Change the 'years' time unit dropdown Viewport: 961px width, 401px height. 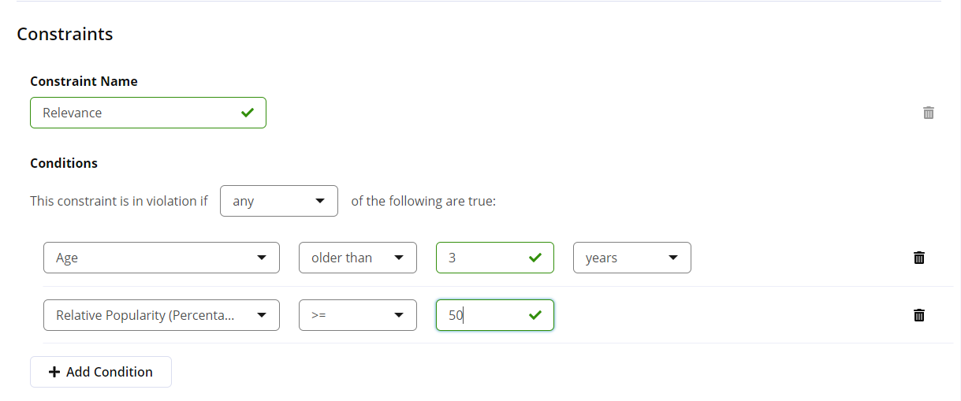tap(632, 258)
